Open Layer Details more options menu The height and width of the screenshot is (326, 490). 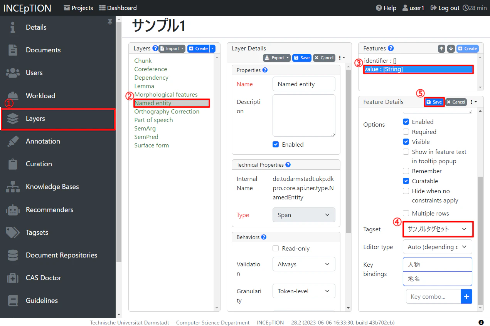click(342, 58)
